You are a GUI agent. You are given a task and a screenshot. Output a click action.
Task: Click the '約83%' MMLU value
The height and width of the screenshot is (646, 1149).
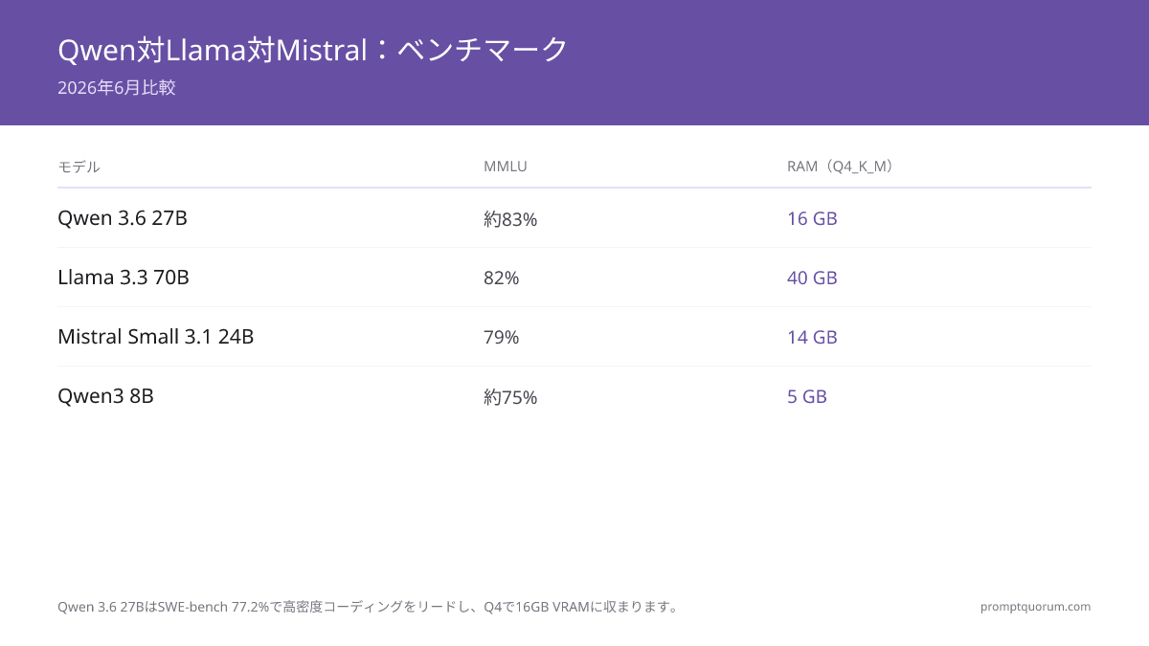point(510,219)
